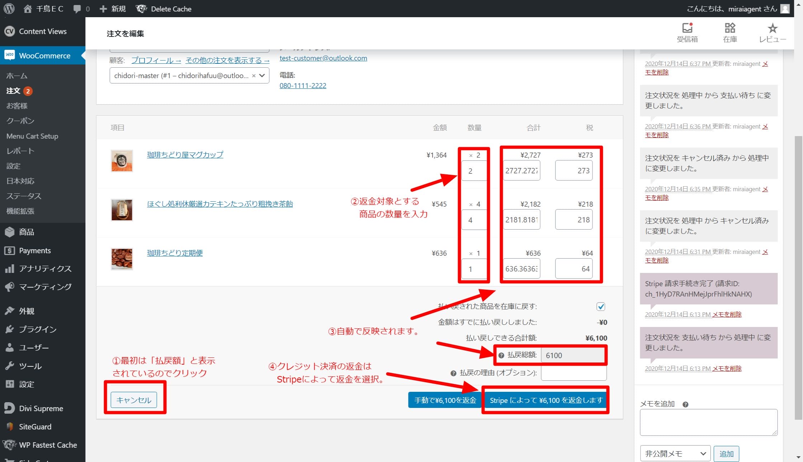The height and width of the screenshot is (462, 803).
Task: Select the 商品 (Products) icon in sidebar
Action: [10, 232]
